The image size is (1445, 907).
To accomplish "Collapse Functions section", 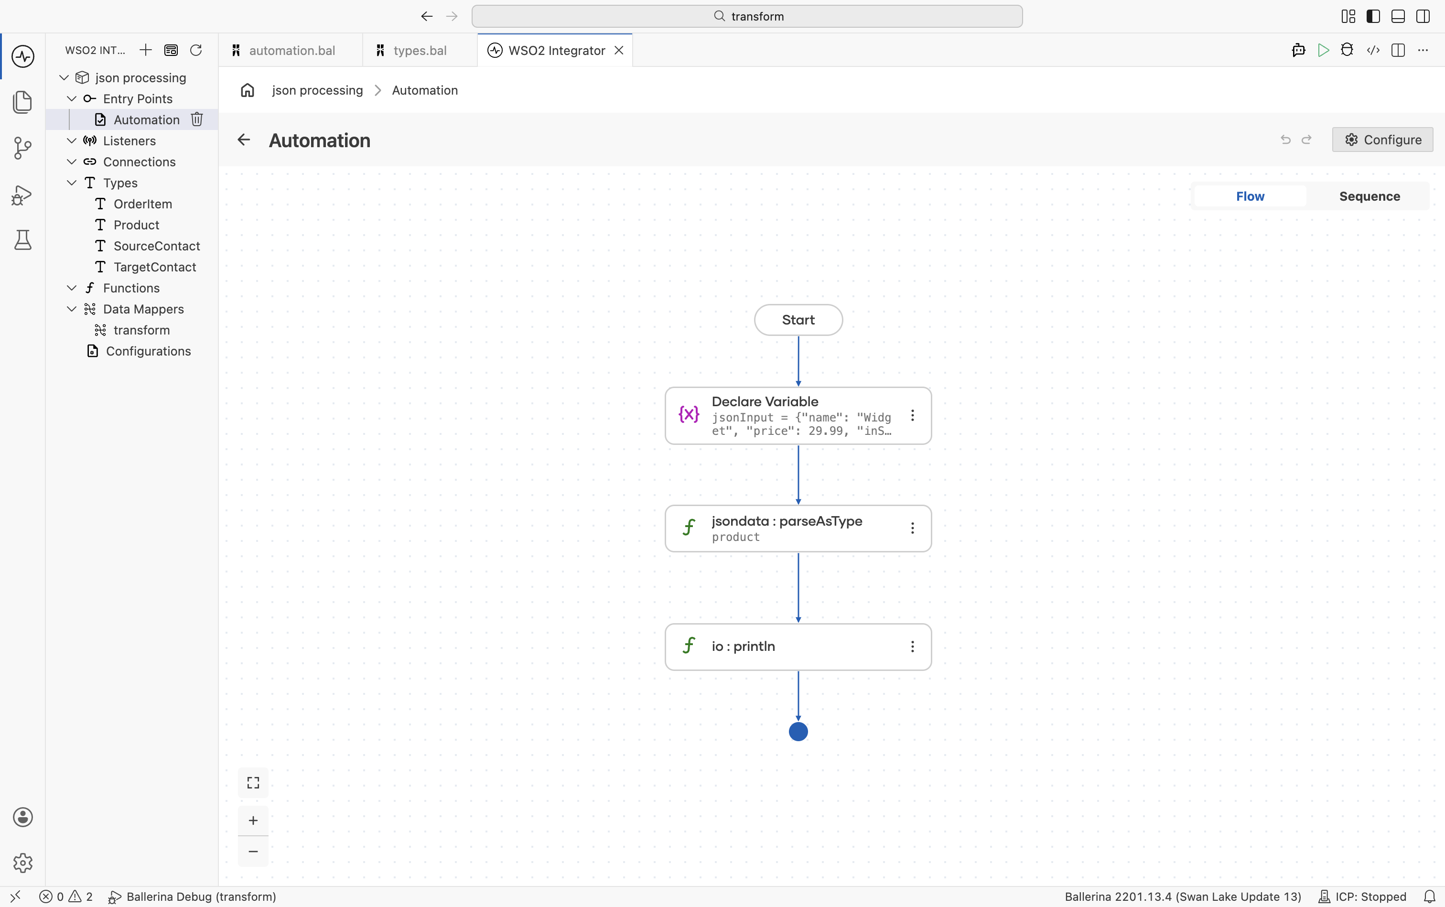I will coord(71,288).
